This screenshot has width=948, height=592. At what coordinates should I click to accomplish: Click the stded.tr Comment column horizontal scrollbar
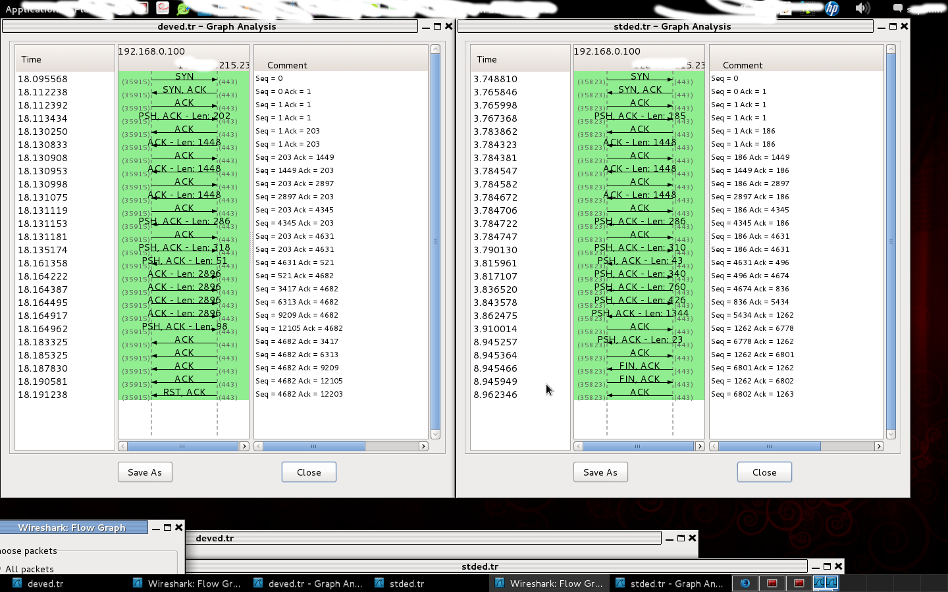tap(797, 446)
